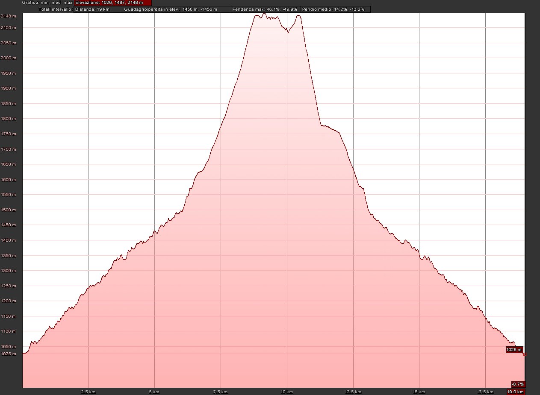
Task: Click the 2.5 km x-axis label
Action: [88, 392]
